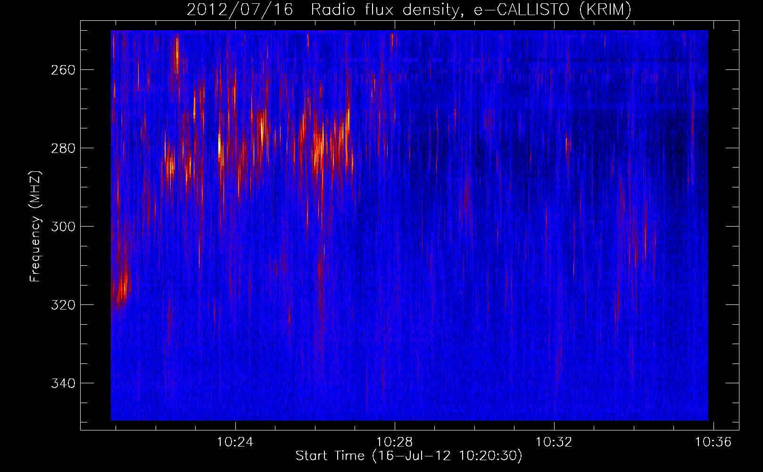This screenshot has height=472, width=763.
Task: Click the 280 frequency tick label
Action: [63, 148]
